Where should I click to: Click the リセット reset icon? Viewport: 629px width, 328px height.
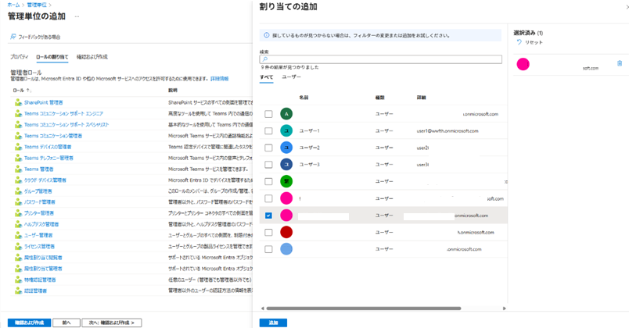[519, 42]
